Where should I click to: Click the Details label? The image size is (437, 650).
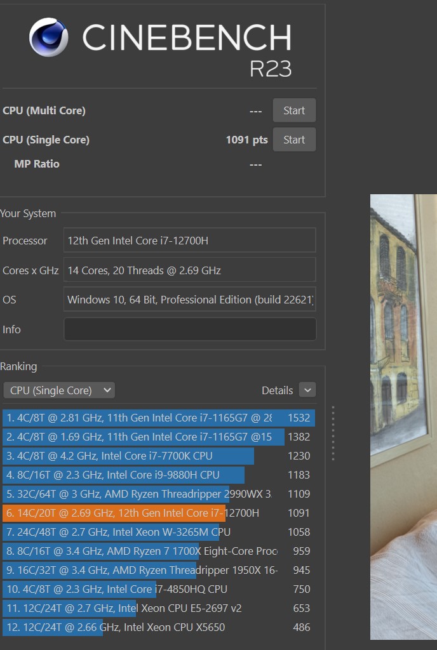coord(277,390)
